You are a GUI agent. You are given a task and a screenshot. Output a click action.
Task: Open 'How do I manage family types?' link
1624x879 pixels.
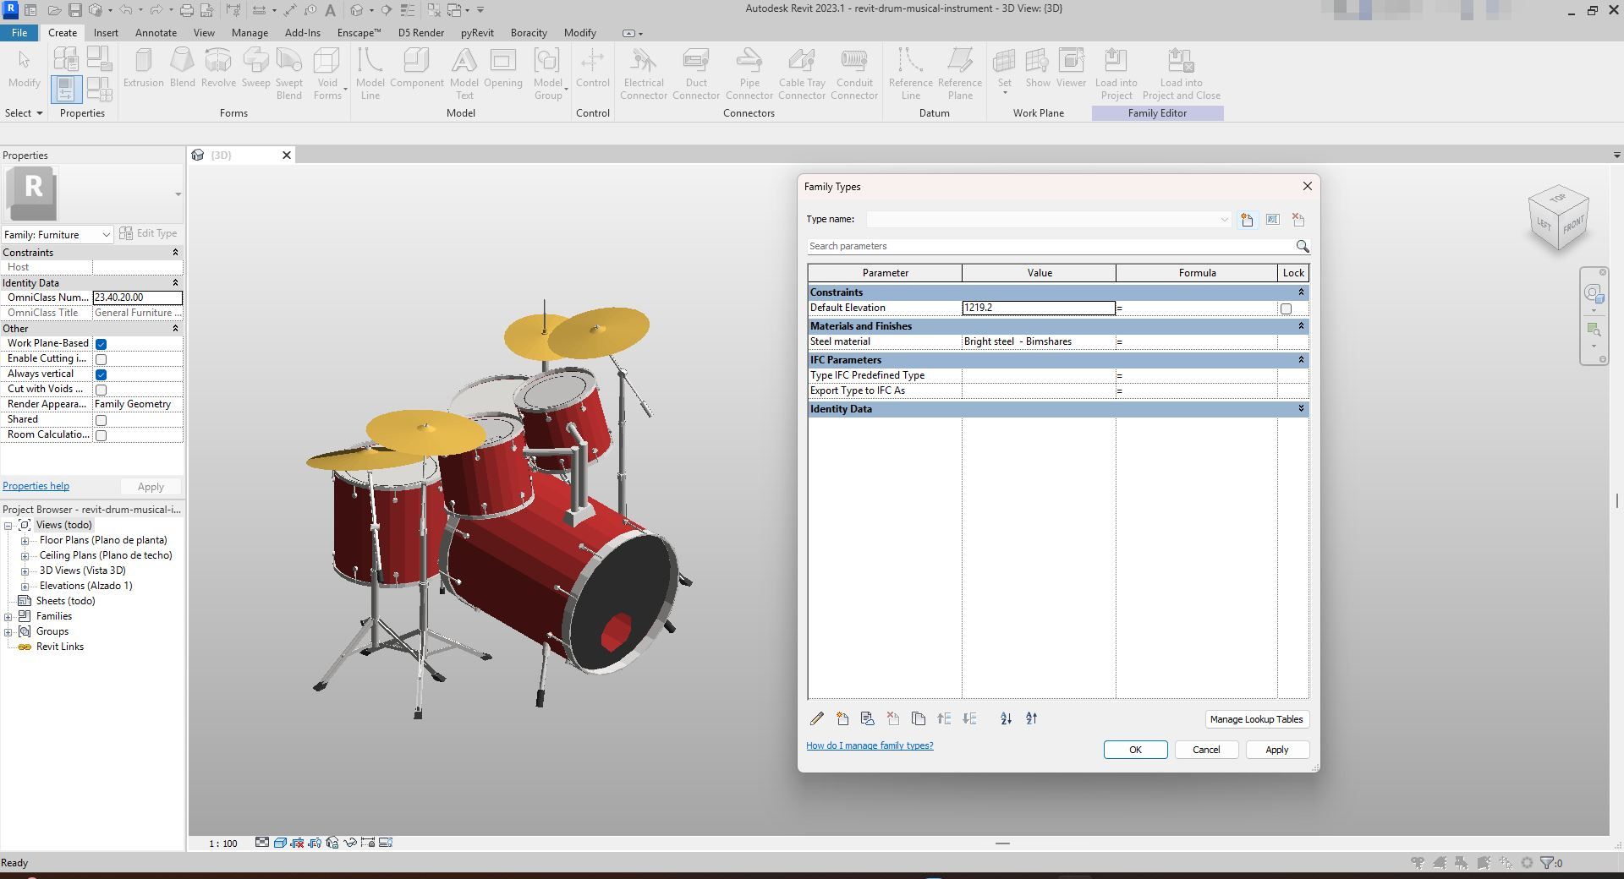pos(870,745)
